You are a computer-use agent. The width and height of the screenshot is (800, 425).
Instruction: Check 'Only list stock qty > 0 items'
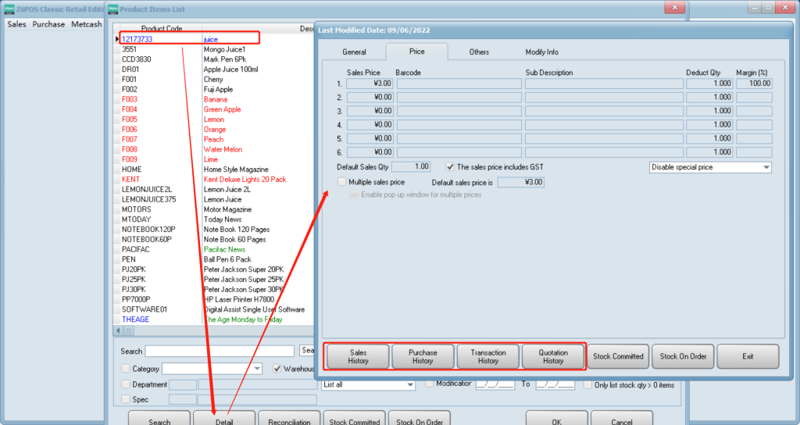pyautogui.click(x=587, y=384)
